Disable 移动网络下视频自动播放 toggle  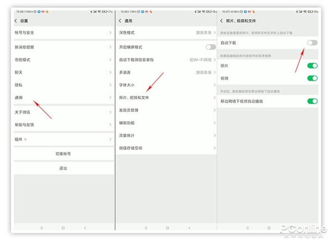pyautogui.click(x=312, y=101)
